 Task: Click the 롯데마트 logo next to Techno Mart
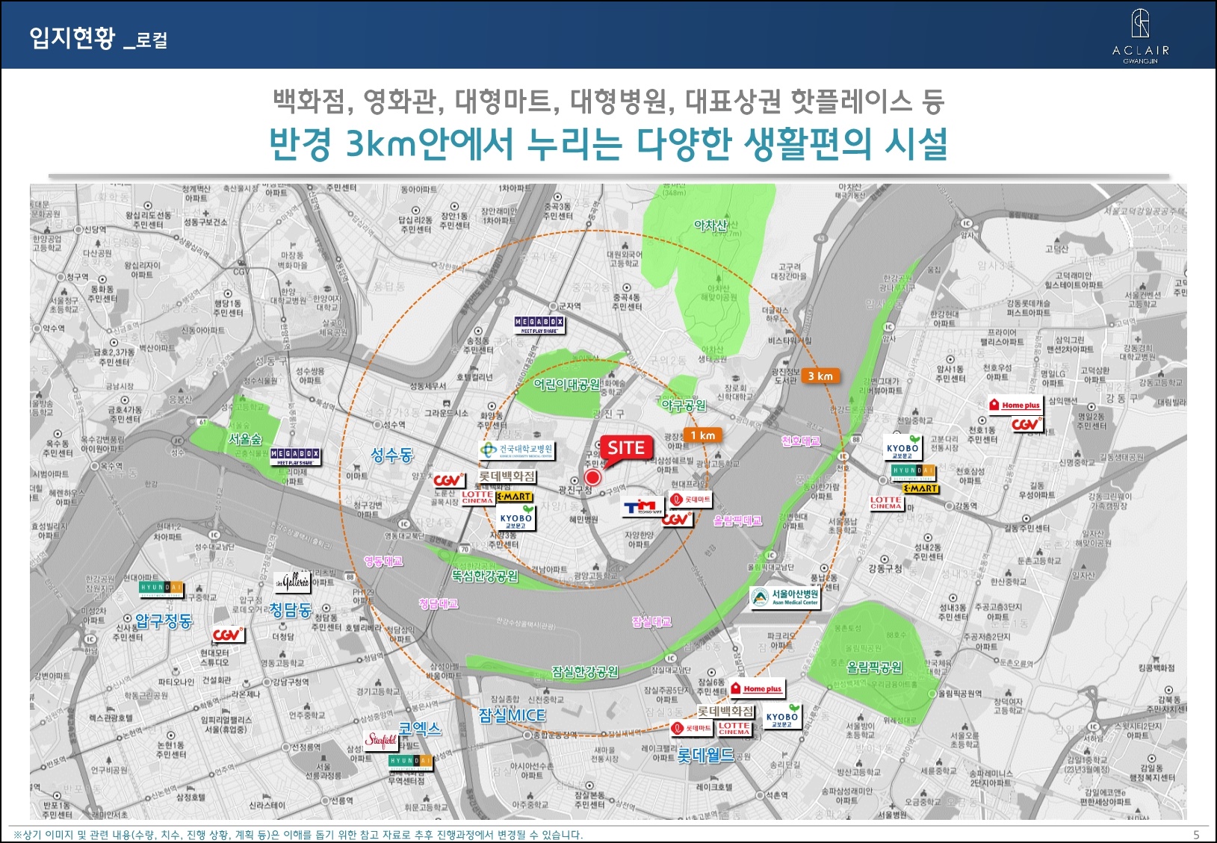coord(691,500)
